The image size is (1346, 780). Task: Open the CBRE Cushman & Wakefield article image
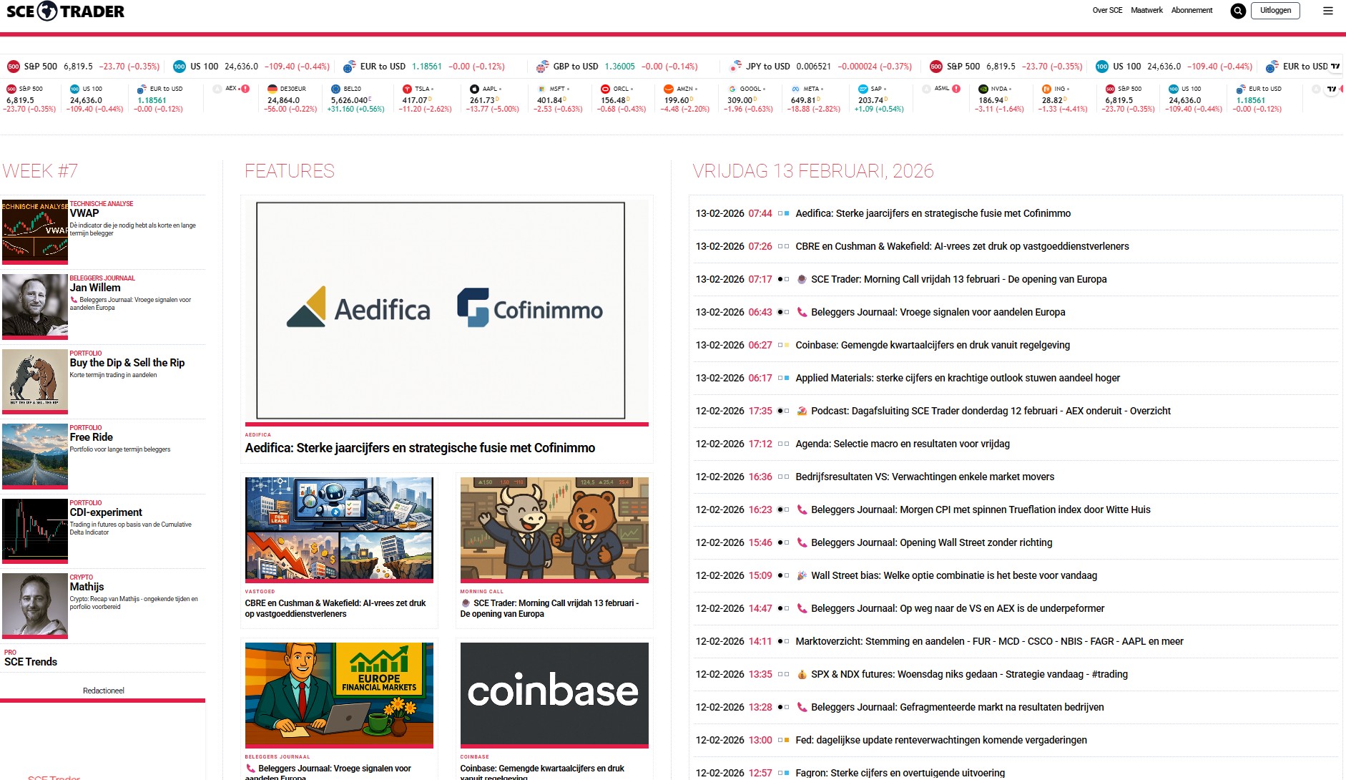click(339, 529)
